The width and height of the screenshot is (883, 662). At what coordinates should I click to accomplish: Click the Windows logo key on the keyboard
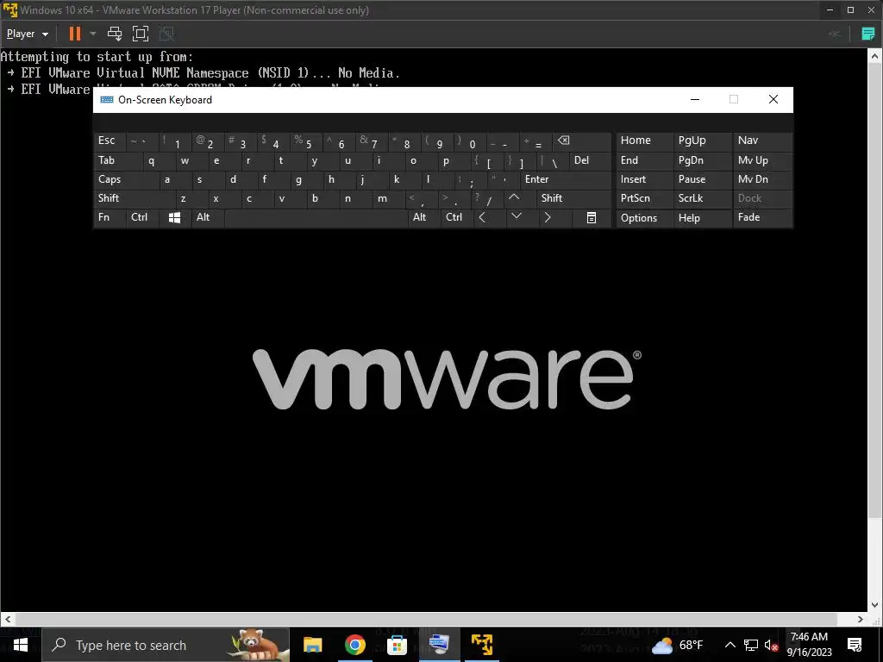[x=174, y=217]
